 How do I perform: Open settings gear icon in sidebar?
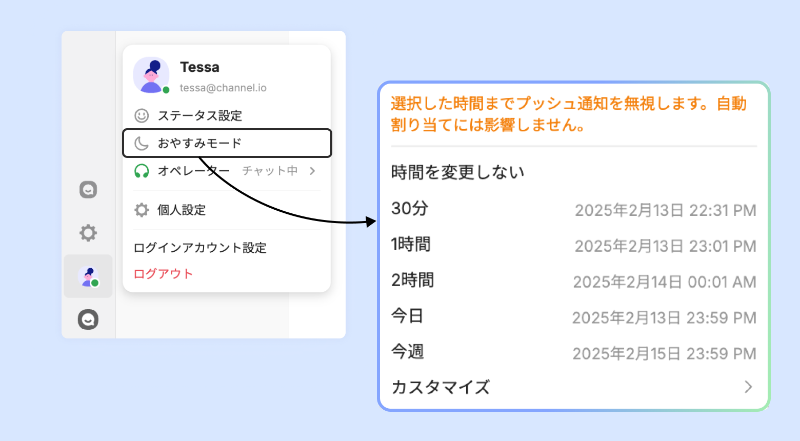click(88, 233)
